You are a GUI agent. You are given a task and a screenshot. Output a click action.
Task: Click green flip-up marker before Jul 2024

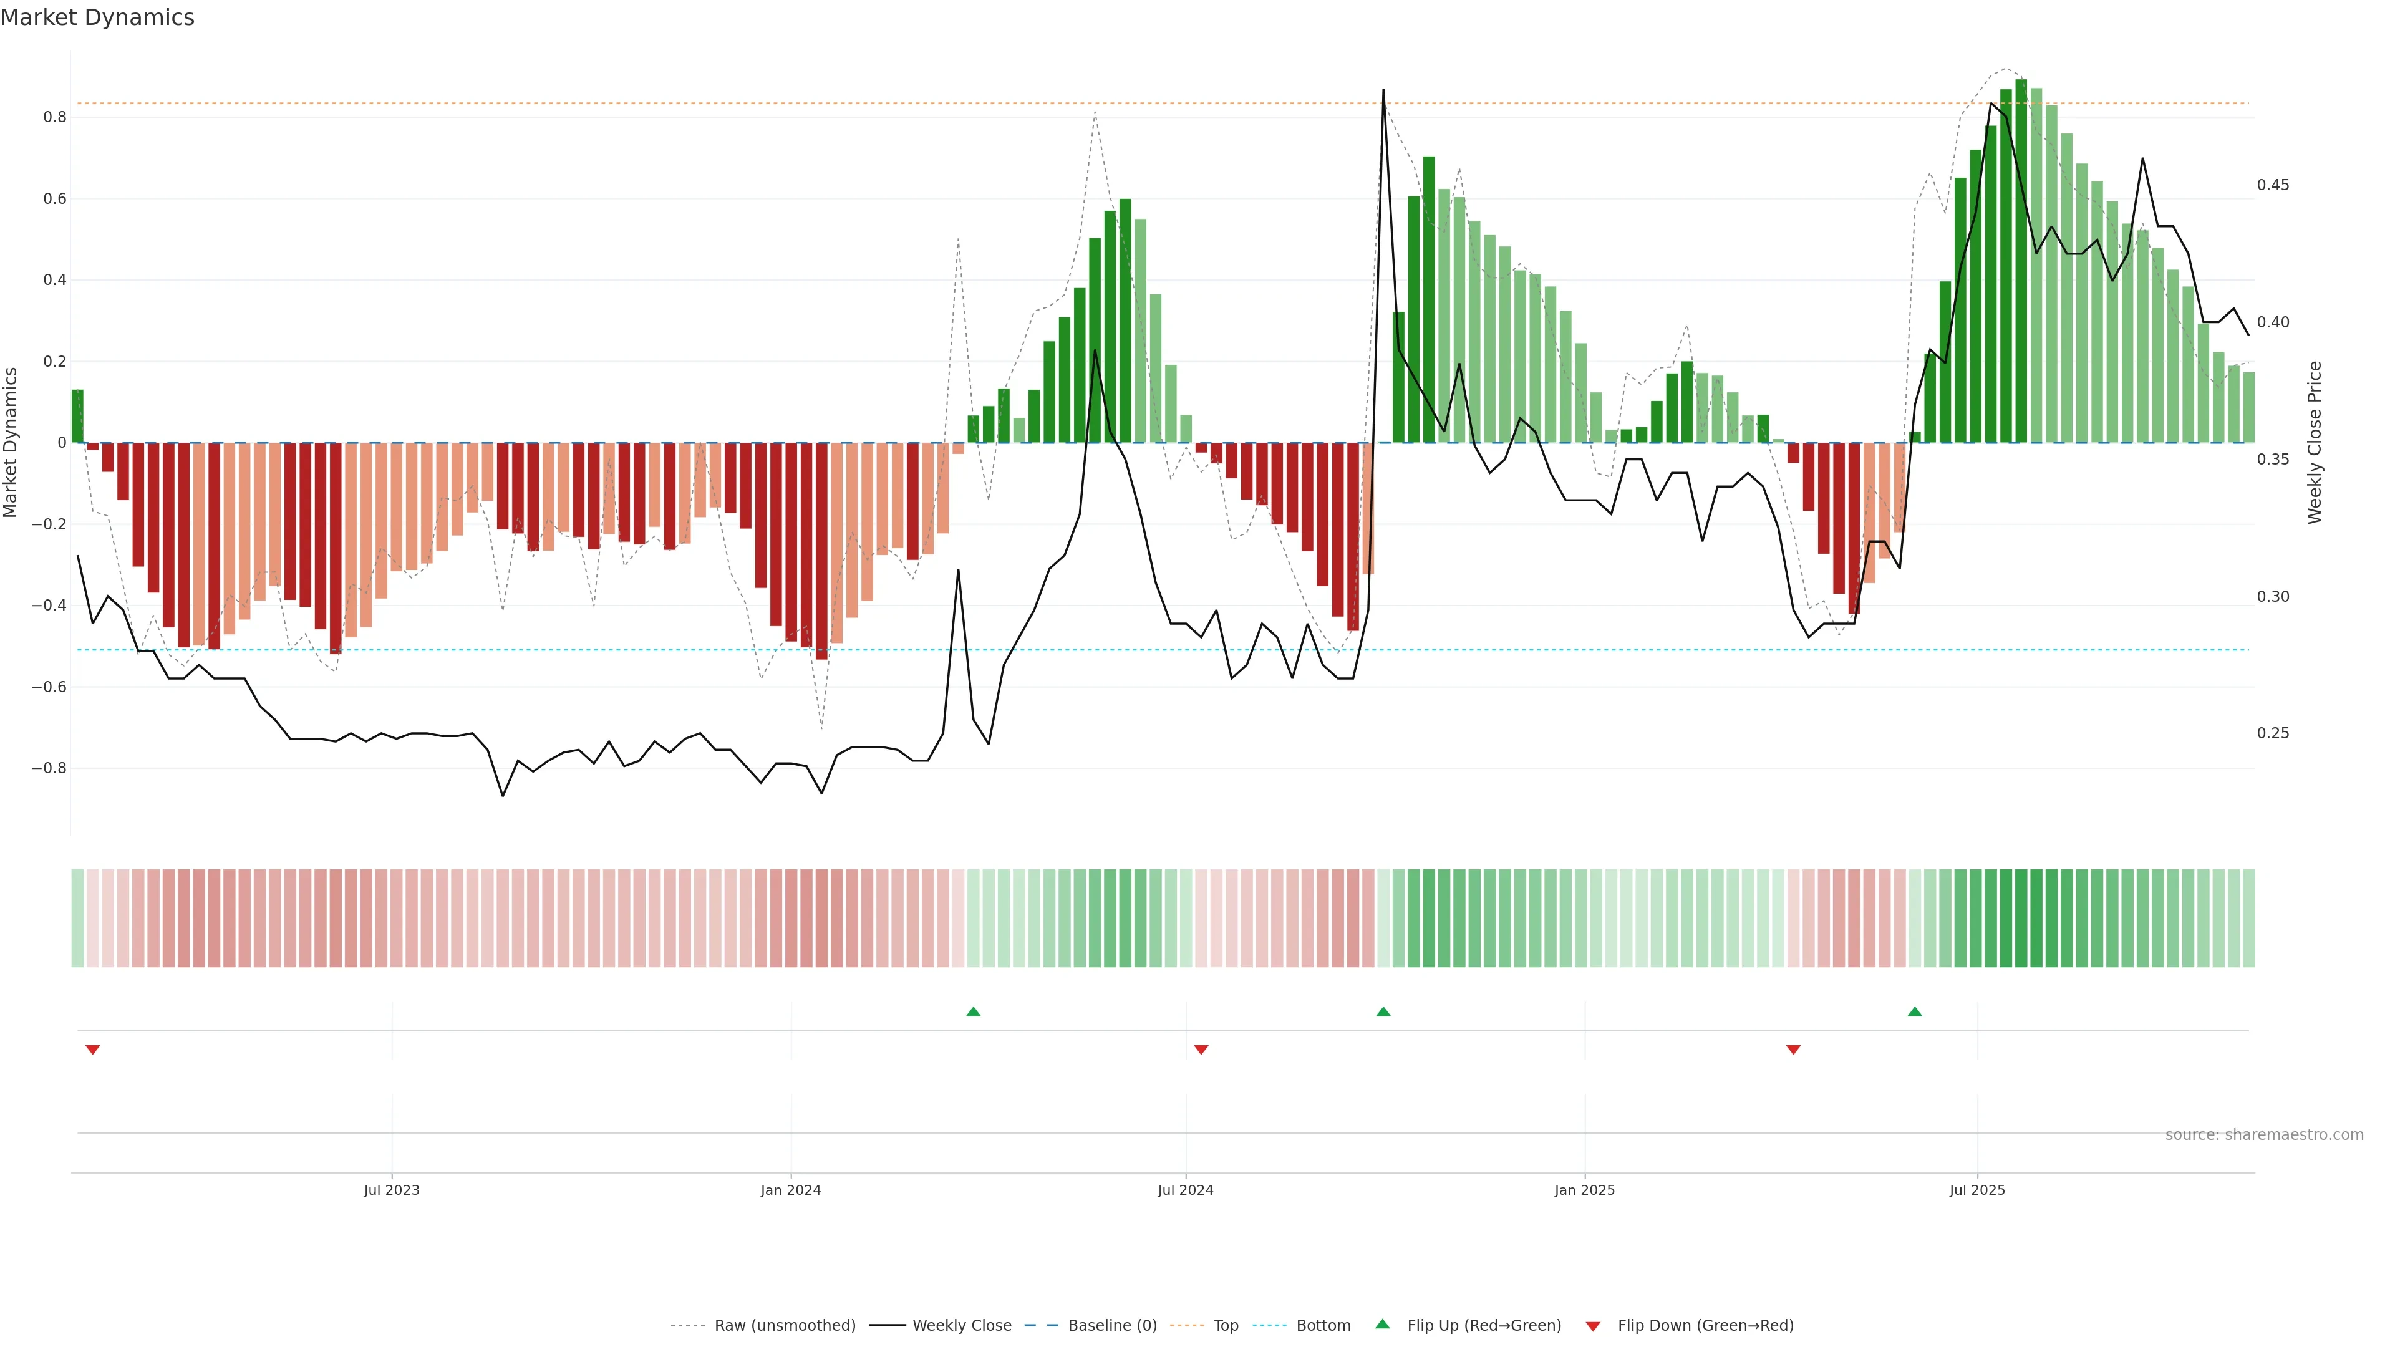pos(974,1011)
